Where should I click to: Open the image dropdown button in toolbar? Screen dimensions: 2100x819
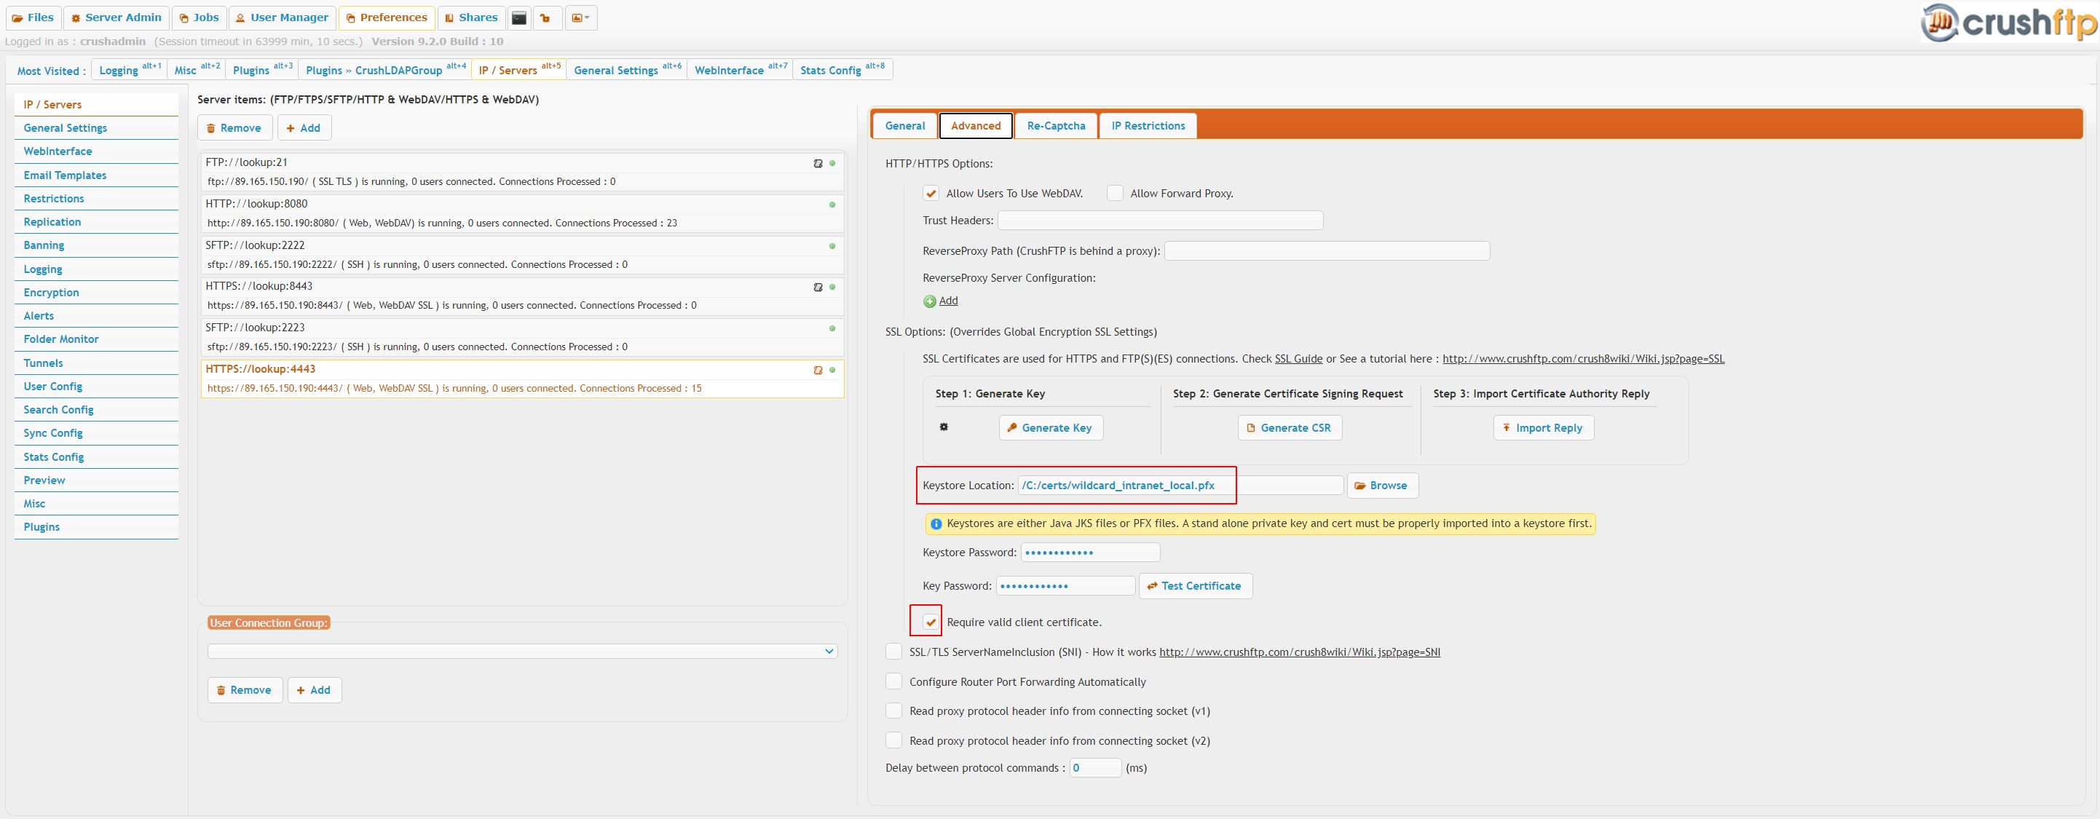(580, 18)
